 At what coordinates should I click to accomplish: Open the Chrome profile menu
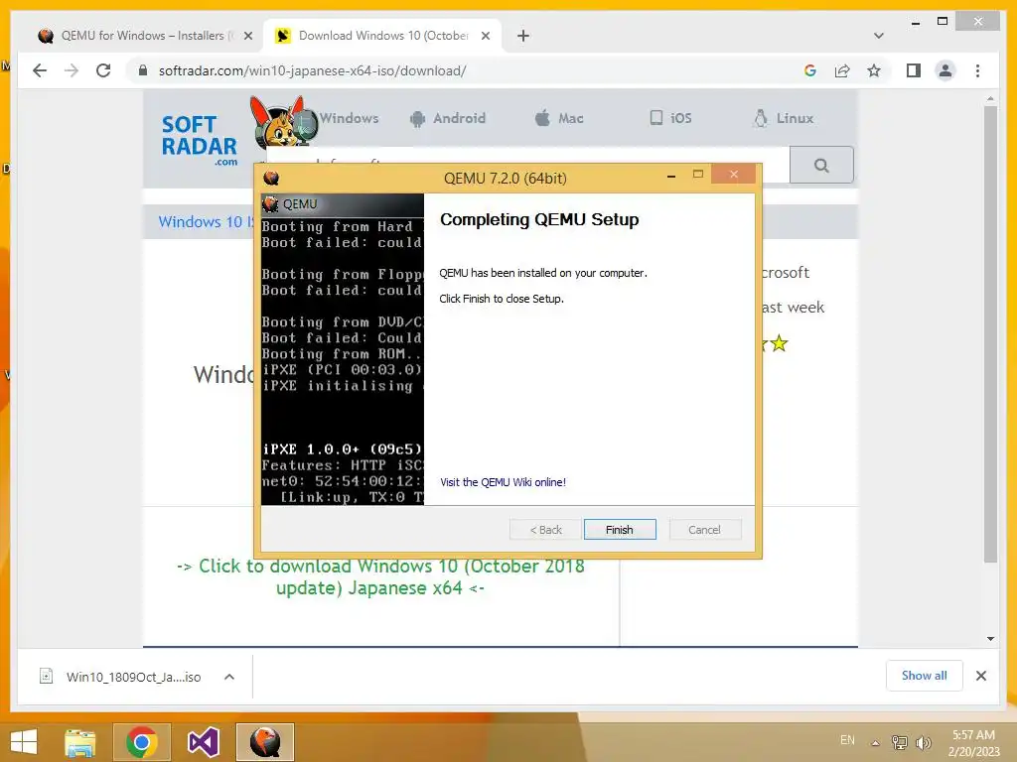945,70
